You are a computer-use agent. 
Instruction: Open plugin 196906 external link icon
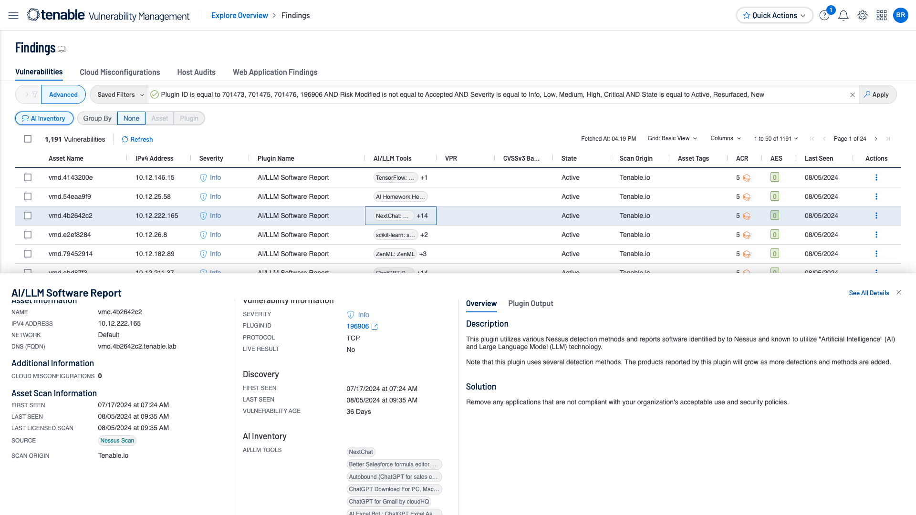click(375, 327)
